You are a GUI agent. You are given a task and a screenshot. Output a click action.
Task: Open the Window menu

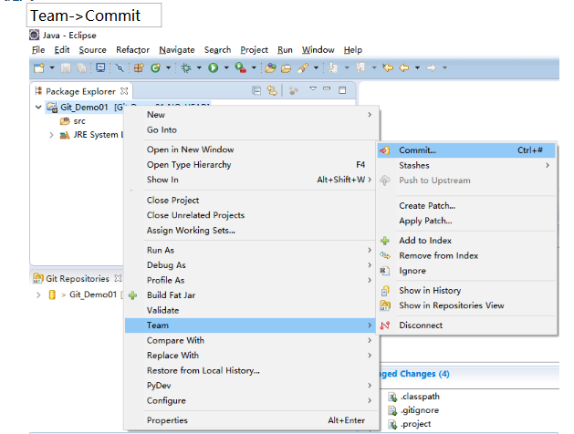(318, 50)
